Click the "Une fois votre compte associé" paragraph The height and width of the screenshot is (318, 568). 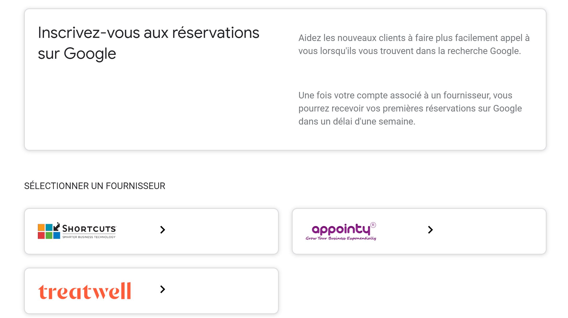click(x=410, y=108)
